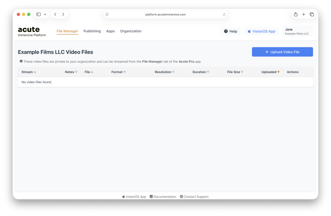The image size is (331, 216).
Task: Open the Organization tab
Action: [131, 31]
